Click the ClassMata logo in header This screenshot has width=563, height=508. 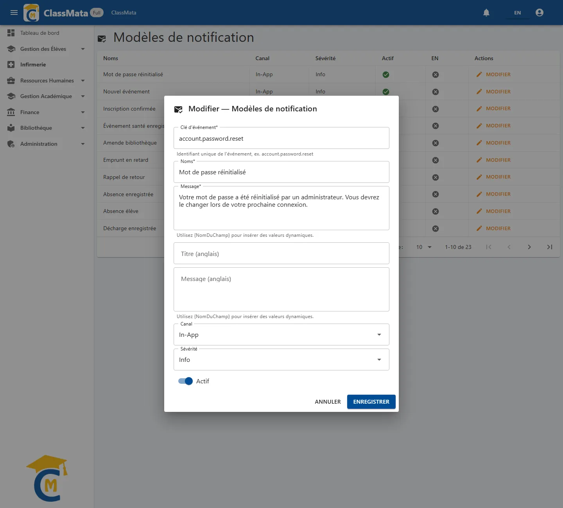[x=31, y=13]
